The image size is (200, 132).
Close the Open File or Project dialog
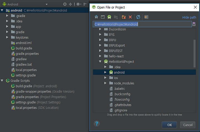click(195, 7)
